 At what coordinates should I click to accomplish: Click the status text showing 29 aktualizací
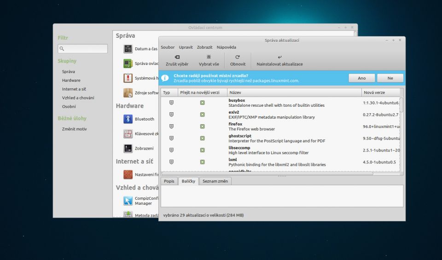point(204,215)
